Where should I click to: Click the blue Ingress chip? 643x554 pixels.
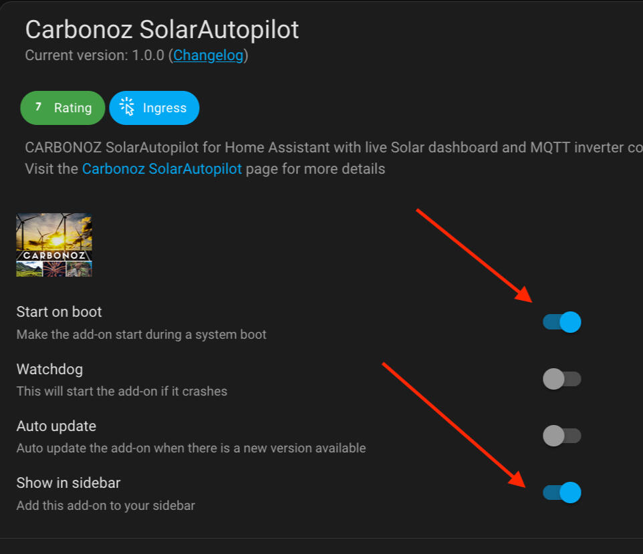[x=154, y=108]
